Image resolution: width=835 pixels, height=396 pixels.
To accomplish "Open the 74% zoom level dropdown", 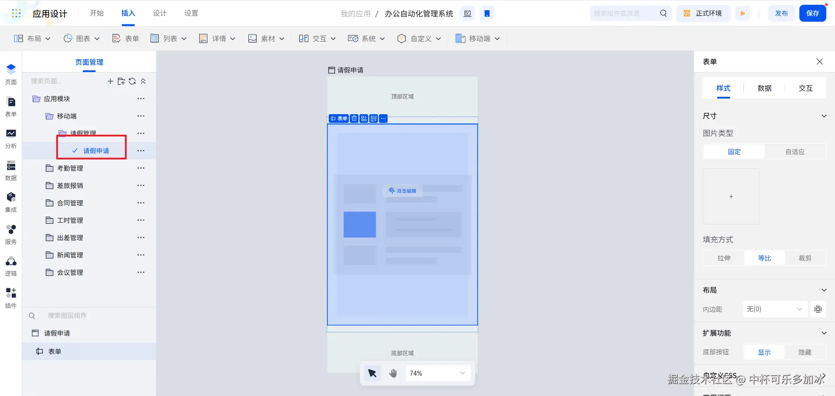I will [438, 373].
